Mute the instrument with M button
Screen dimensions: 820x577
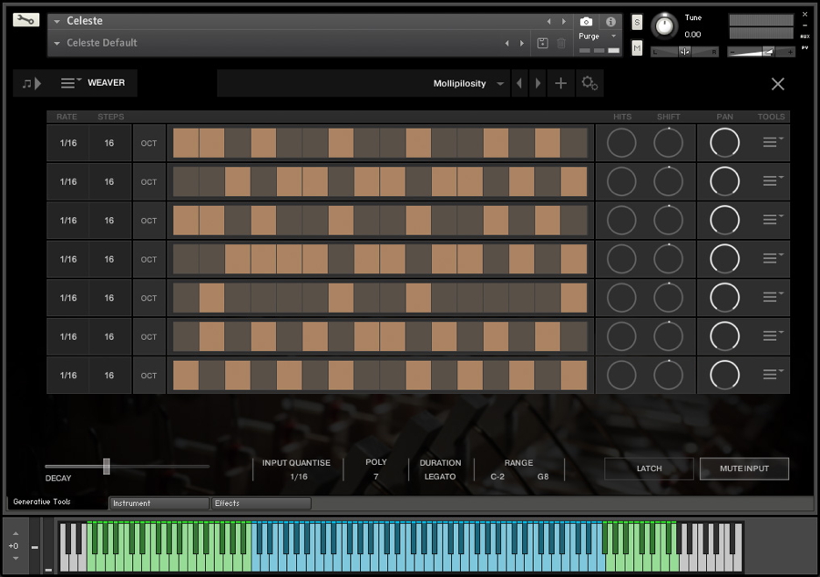(x=637, y=47)
